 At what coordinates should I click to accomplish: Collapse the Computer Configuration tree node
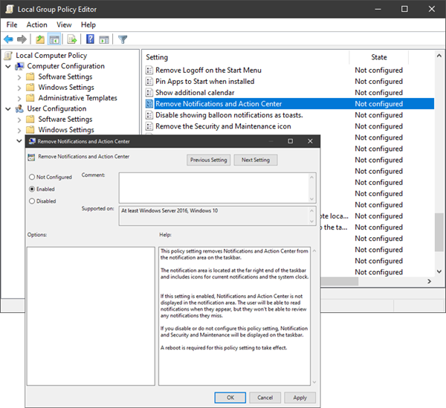[x=8, y=66]
